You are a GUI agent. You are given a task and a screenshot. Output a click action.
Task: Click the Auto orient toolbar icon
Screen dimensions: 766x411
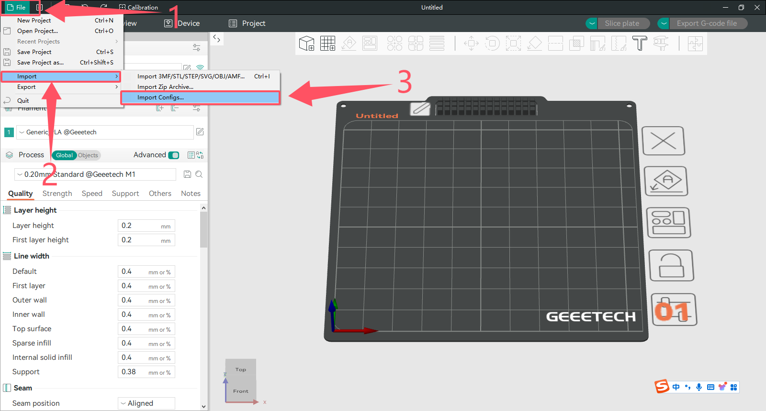pyautogui.click(x=349, y=43)
